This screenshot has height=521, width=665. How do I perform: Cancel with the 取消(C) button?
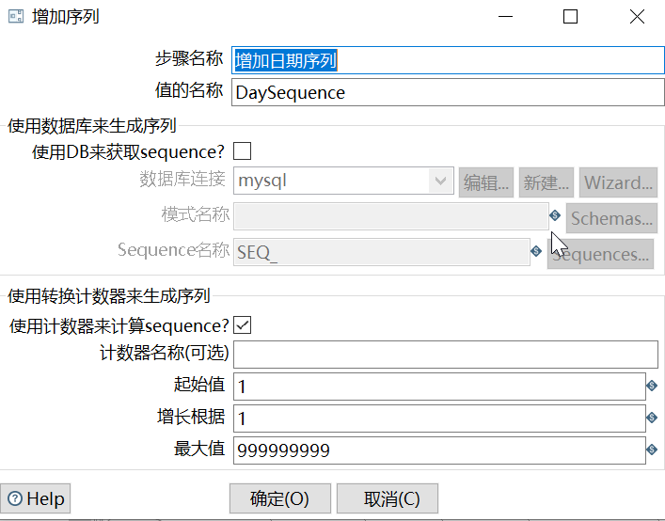(388, 498)
